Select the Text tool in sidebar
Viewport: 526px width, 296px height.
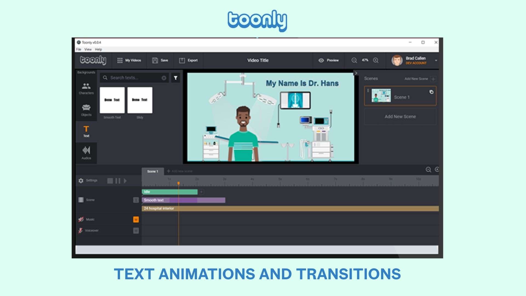86,131
